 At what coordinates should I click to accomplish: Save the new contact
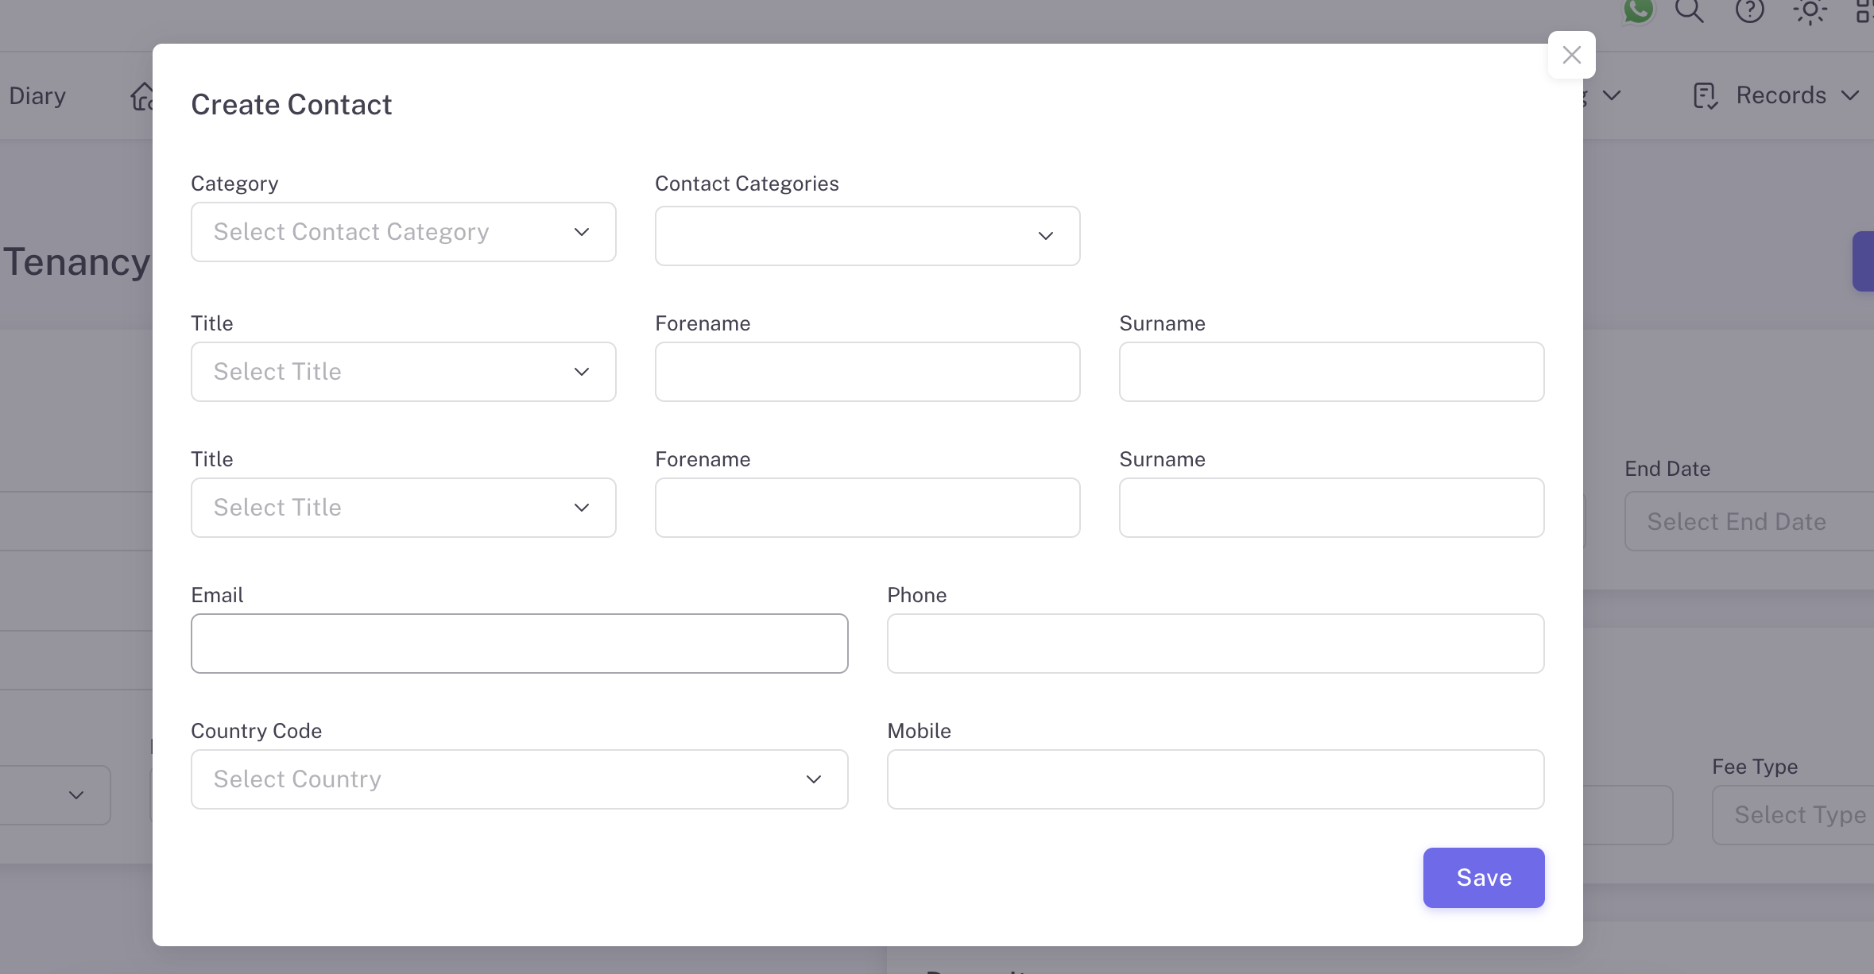pos(1483,878)
